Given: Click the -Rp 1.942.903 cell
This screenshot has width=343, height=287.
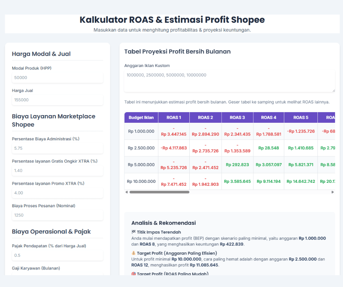Looking at the screenshot, I should pyautogui.click(x=205, y=181).
